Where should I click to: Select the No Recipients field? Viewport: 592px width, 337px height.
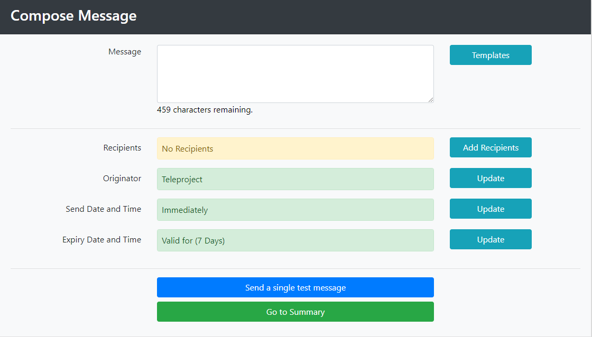tap(295, 148)
